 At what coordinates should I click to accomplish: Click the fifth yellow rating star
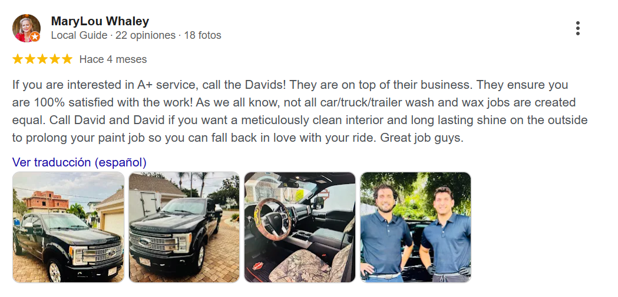click(x=67, y=59)
